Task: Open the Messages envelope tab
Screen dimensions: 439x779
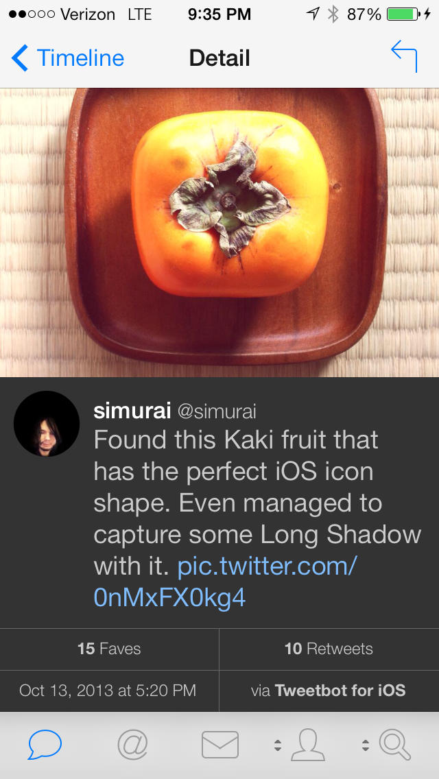Action: [x=220, y=745]
